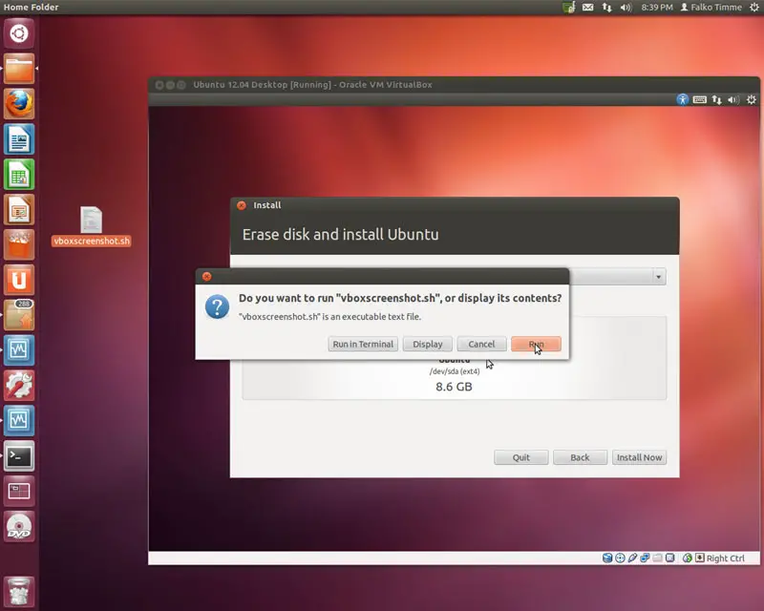
Task: Click VirtualBox USB devices status icon
Action: pyautogui.click(x=632, y=558)
